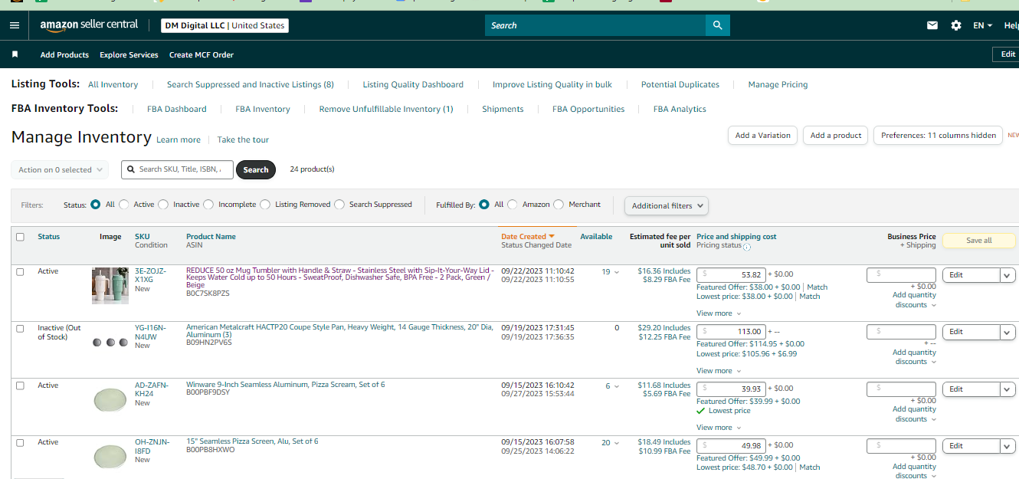
Task: Select Fulfilled By Amazon radio
Action: pyautogui.click(x=513, y=205)
